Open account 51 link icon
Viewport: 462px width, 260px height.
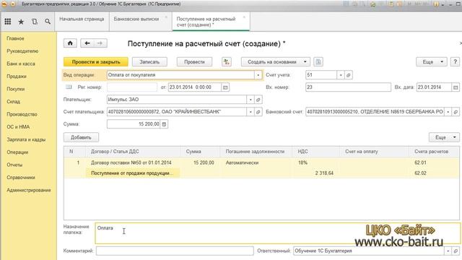[349, 75]
